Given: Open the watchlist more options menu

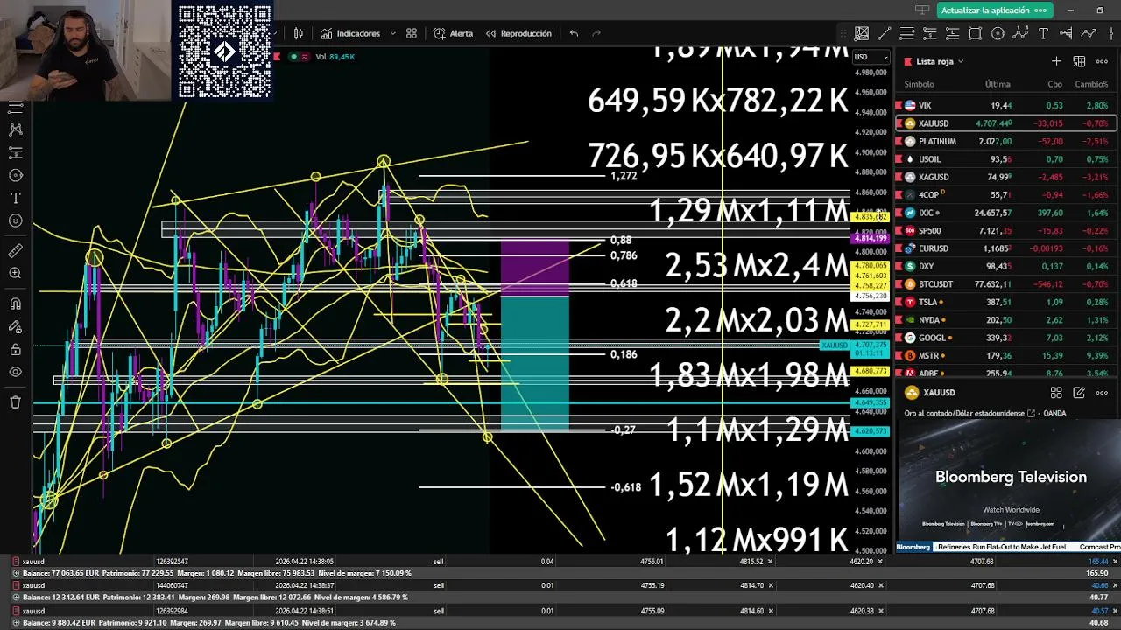Looking at the screenshot, I should pos(1102,61).
